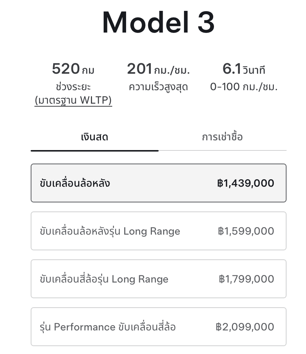
Task: Select ขับเคลื่อนสี่ล้อรุ่น Long Range trim
Action: coord(104,279)
